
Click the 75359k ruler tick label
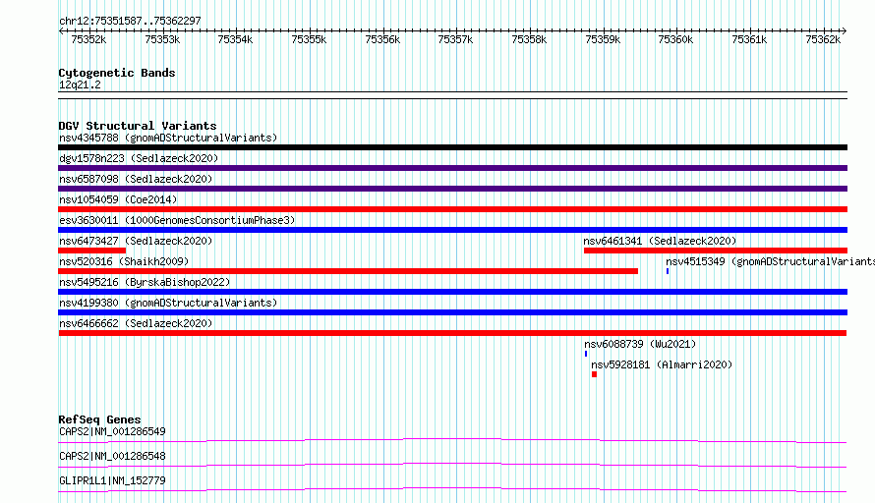[603, 39]
